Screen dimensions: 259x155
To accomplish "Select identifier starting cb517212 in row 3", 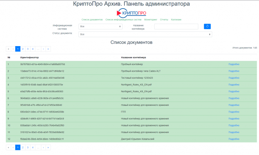I will point(42,78).
